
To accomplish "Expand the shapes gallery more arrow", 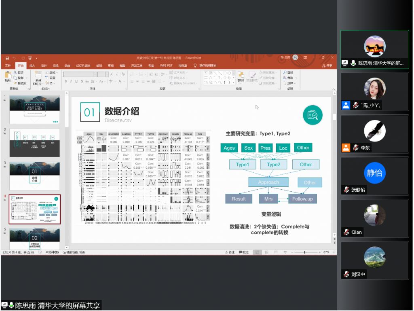I will pyautogui.click(x=234, y=83).
